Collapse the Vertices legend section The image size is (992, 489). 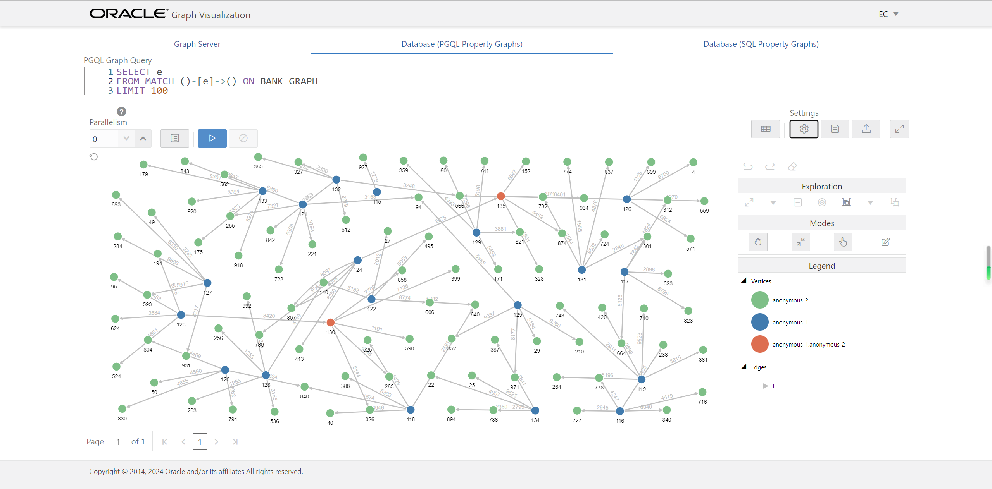click(x=744, y=281)
